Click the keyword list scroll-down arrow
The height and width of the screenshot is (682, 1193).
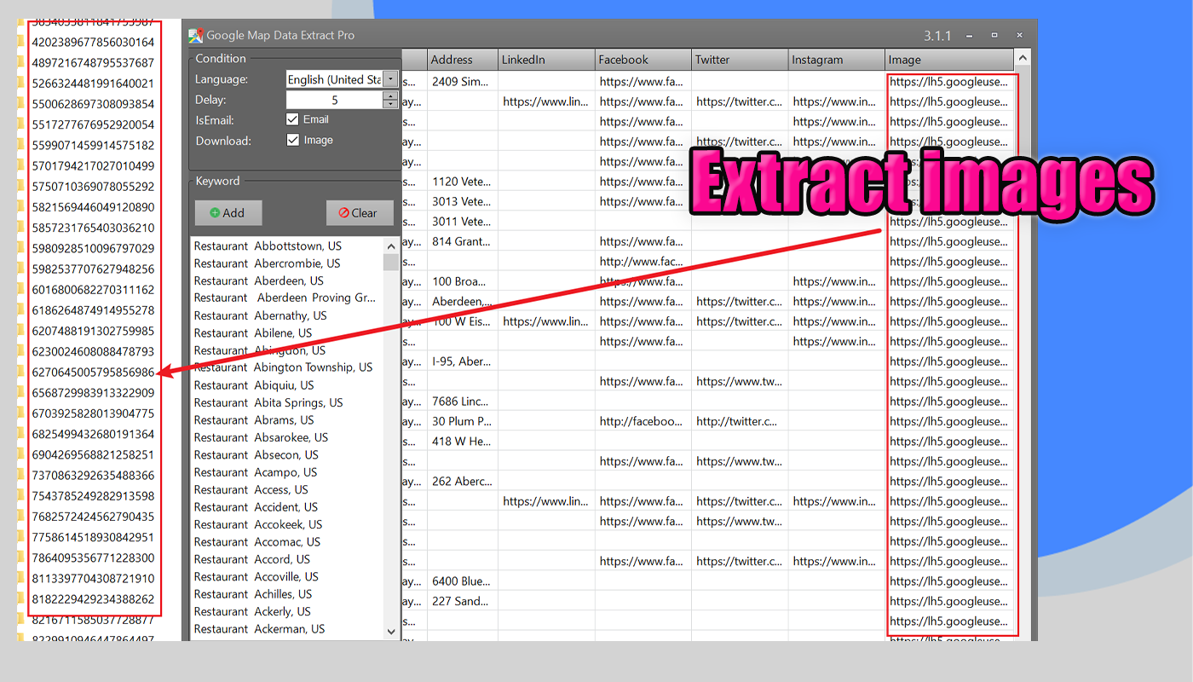pos(391,632)
